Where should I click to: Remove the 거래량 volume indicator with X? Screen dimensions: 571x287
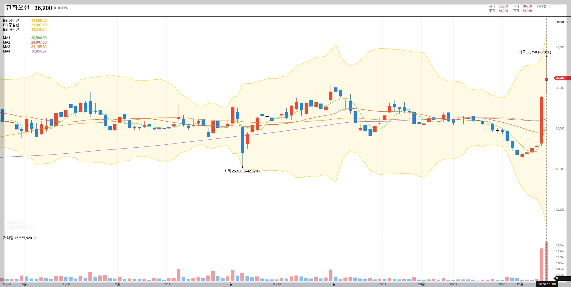point(35,238)
